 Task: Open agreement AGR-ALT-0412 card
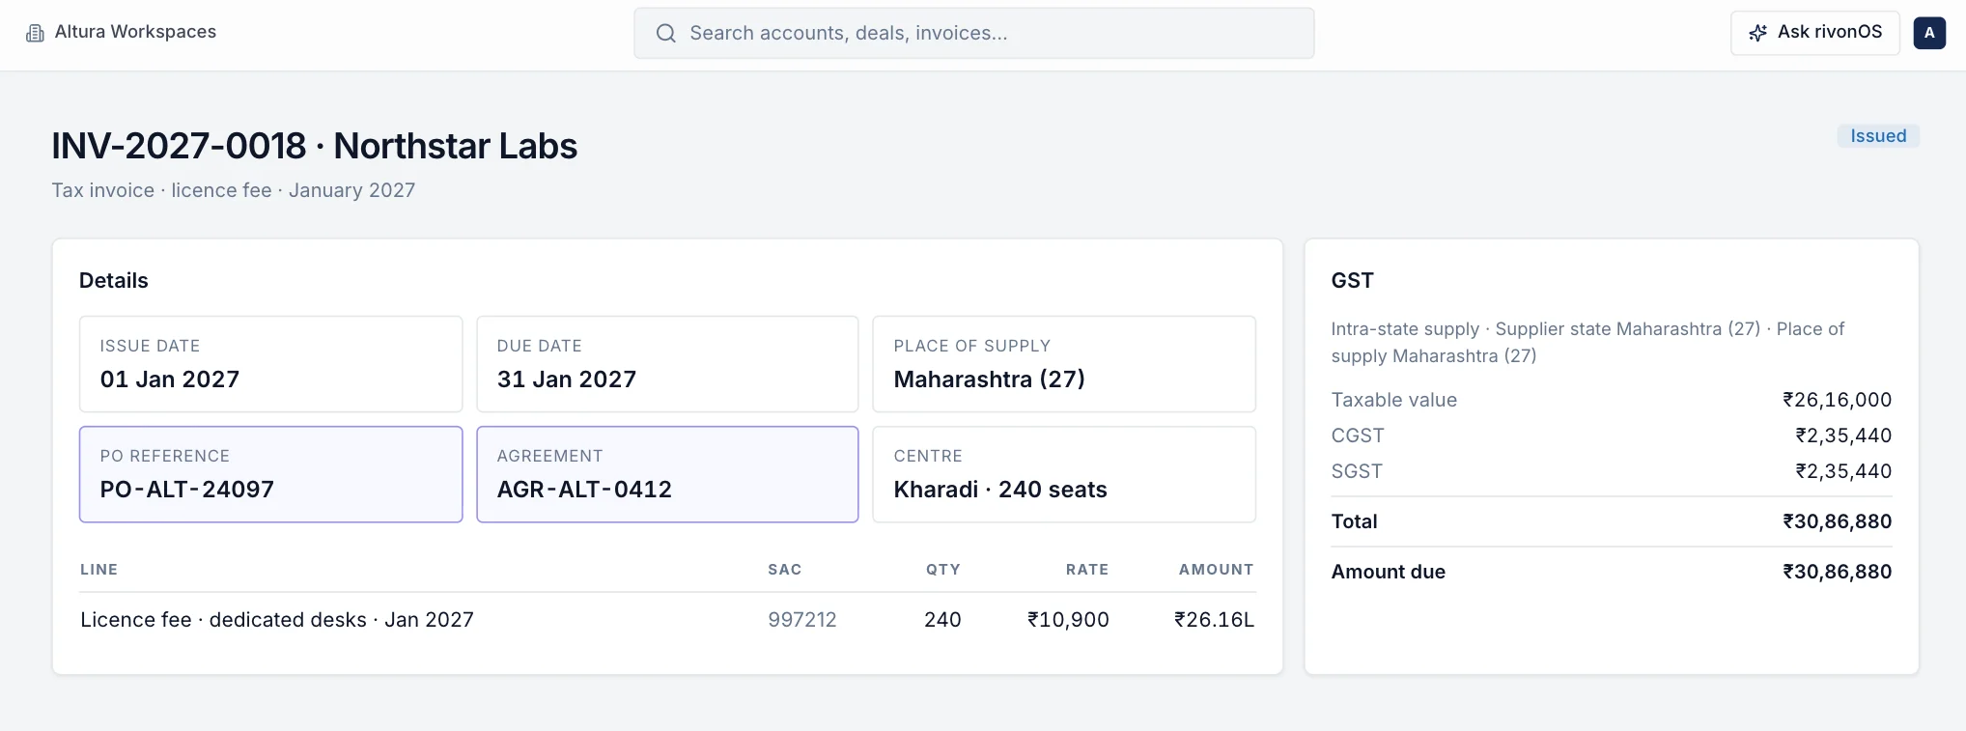tap(667, 474)
